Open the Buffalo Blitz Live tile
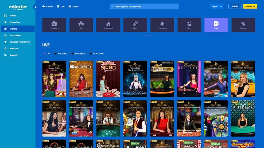264x148 pixels. 243,144
